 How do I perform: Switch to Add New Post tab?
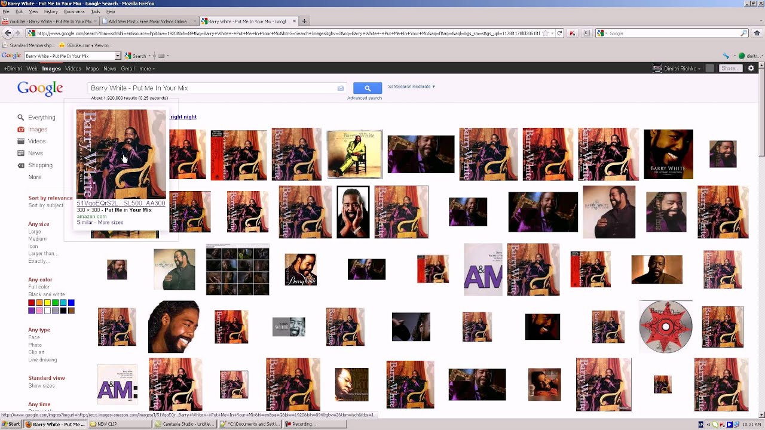click(x=149, y=21)
